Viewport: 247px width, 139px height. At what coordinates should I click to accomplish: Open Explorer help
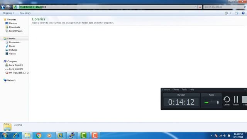click(x=243, y=13)
